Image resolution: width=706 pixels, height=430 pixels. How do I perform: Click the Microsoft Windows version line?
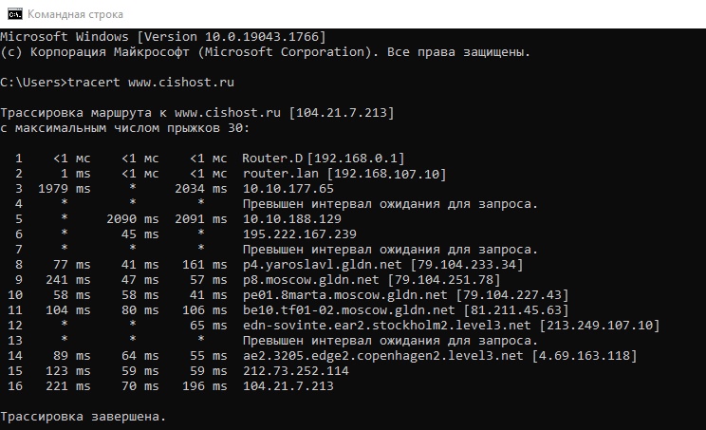point(163,35)
